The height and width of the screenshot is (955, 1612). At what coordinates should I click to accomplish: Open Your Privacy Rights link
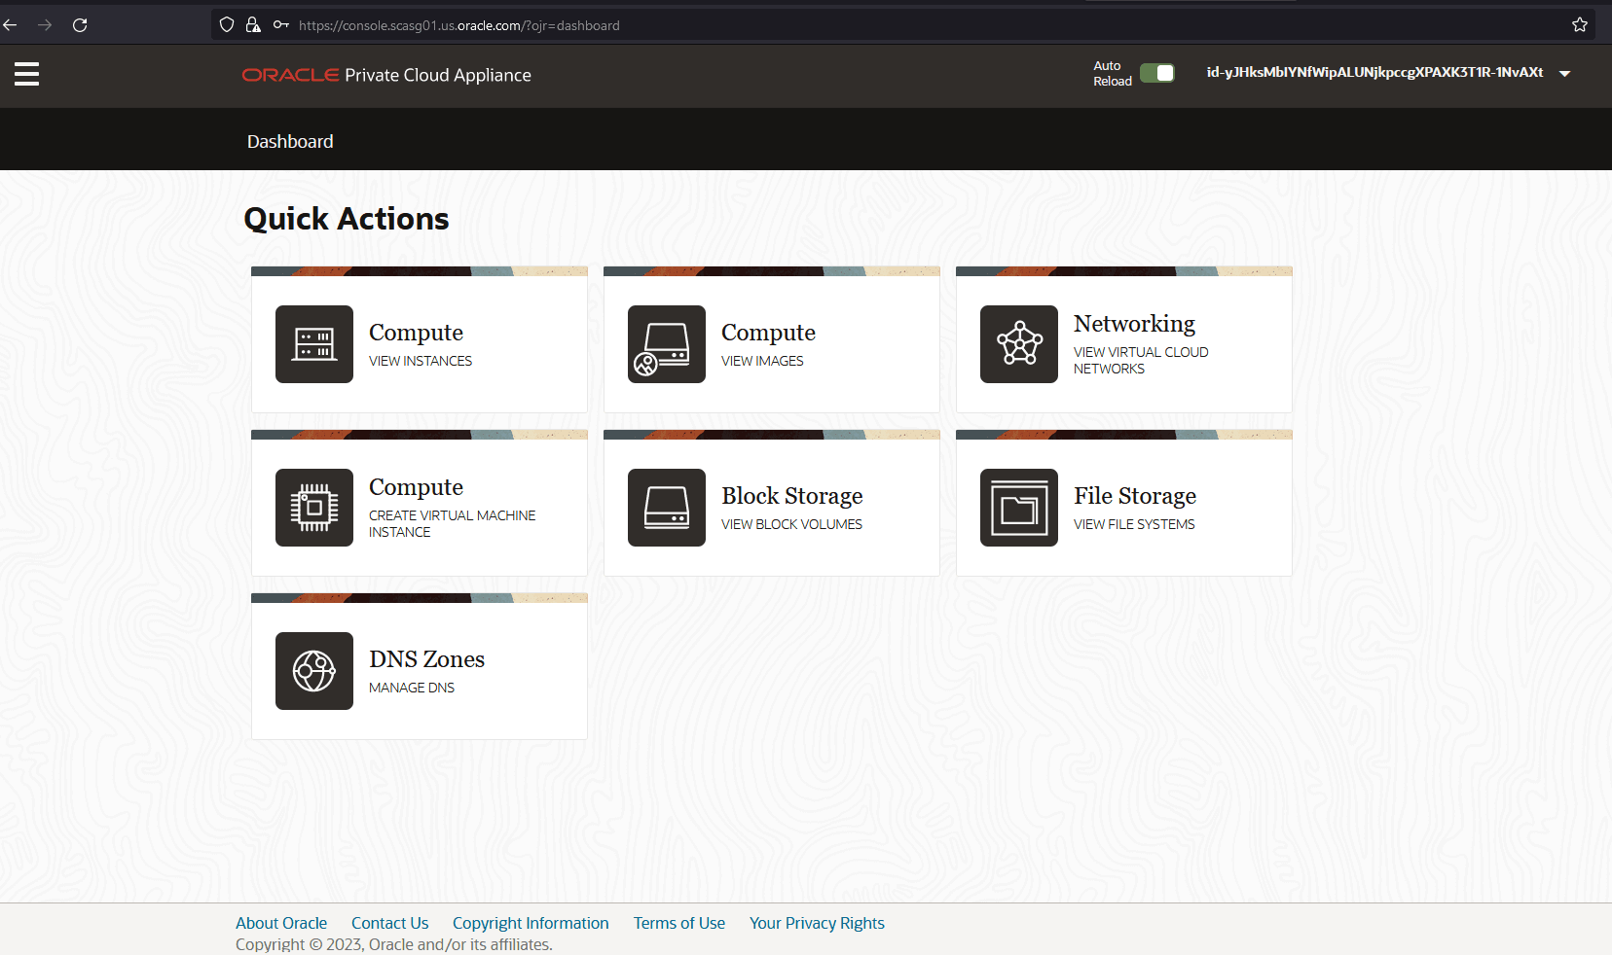(817, 923)
